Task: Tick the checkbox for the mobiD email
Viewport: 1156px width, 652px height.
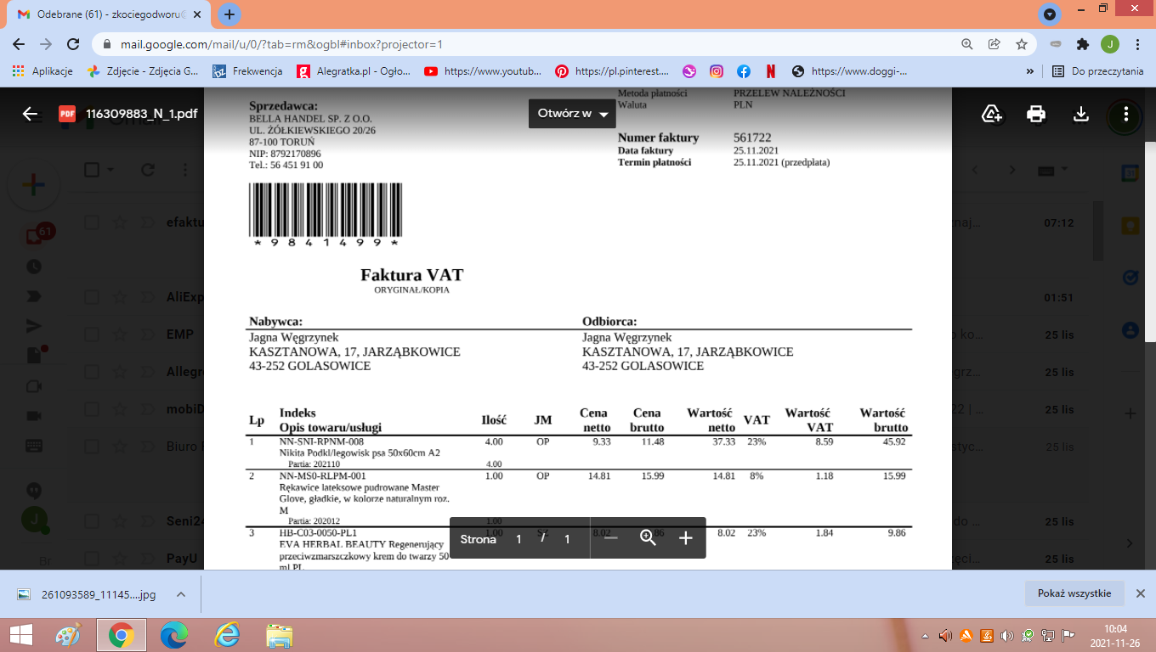Action: pyautogui.click(x=92, y=409)
